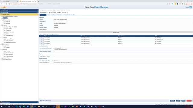The width and height of the screenshot is (193, 108).
Task: Select Services in the tree
Action: 5,18
